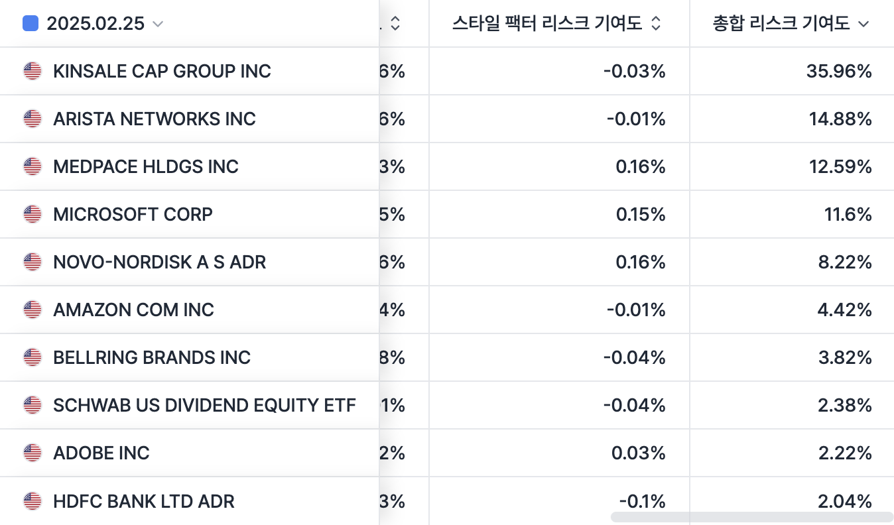
Task: Click the horizontal scrollbar at the bottom
Action: [752, 516]
